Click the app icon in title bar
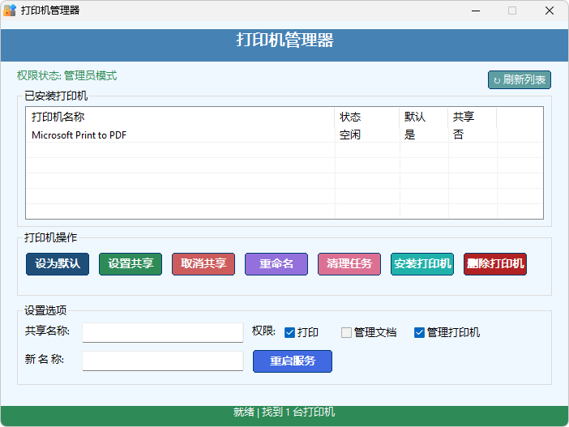Screen dimensions: 569x427 (10, 11)
